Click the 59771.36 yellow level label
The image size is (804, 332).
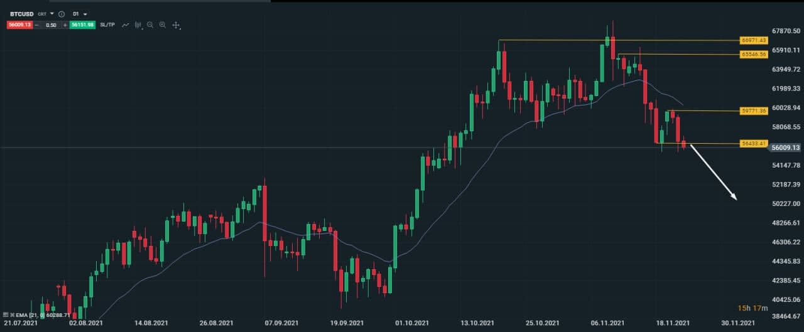pos(754,111)
